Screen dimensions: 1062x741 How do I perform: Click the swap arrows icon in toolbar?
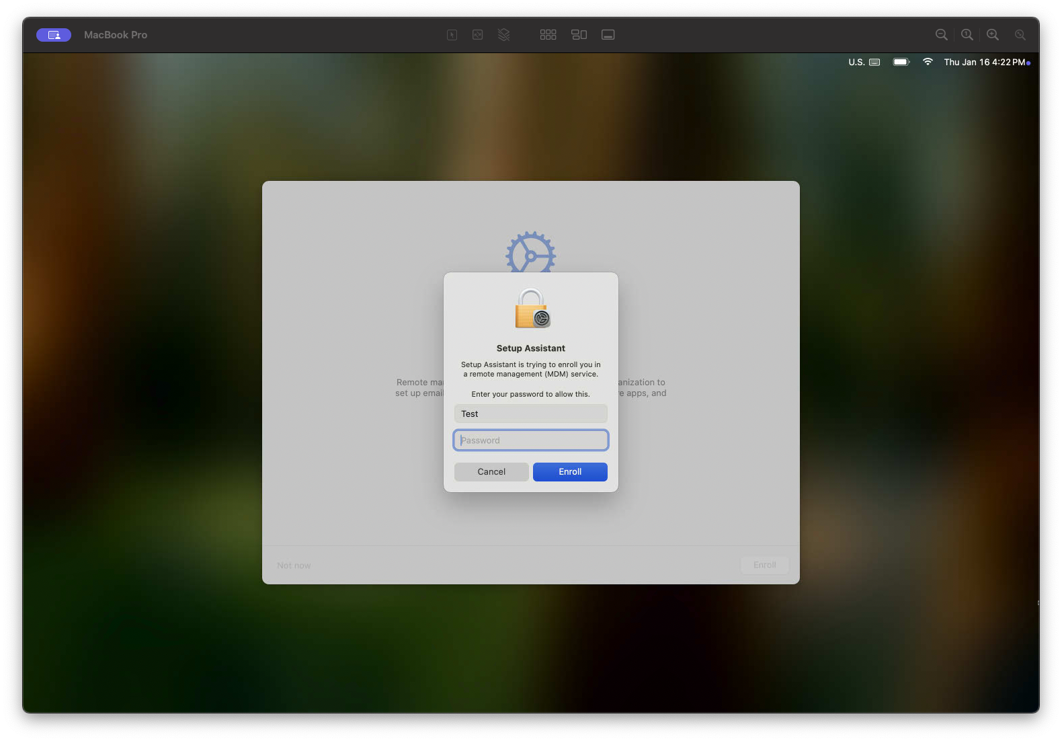(477, 35)
